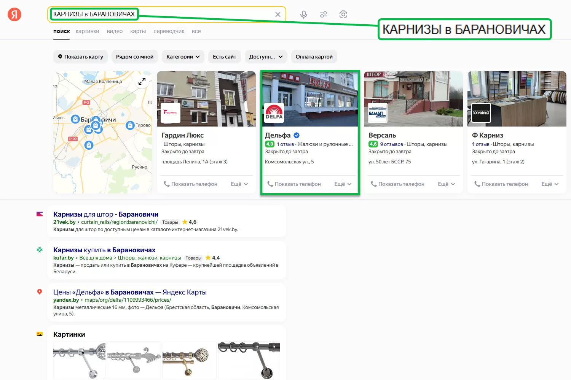The height and width of the screenshot is (380, 571).
Task: Open image search camera icon
Action: [x=343, y=14]
